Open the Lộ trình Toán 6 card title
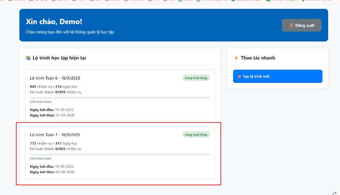Image resolution: width=340 pixels, height=195 pixels. (55, 78)
